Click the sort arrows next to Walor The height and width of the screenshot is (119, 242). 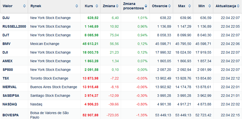tap(24, 6)
